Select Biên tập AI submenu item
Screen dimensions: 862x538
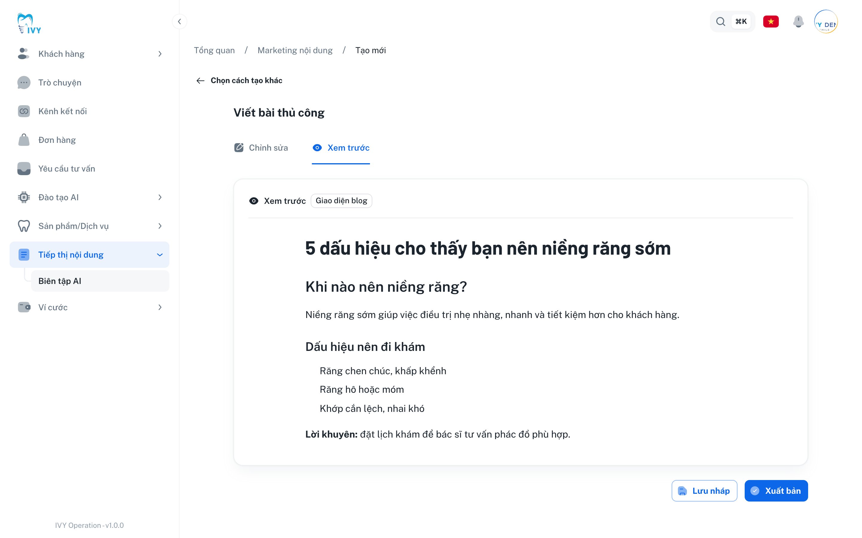pyautogui.click(x=100, y=281)
